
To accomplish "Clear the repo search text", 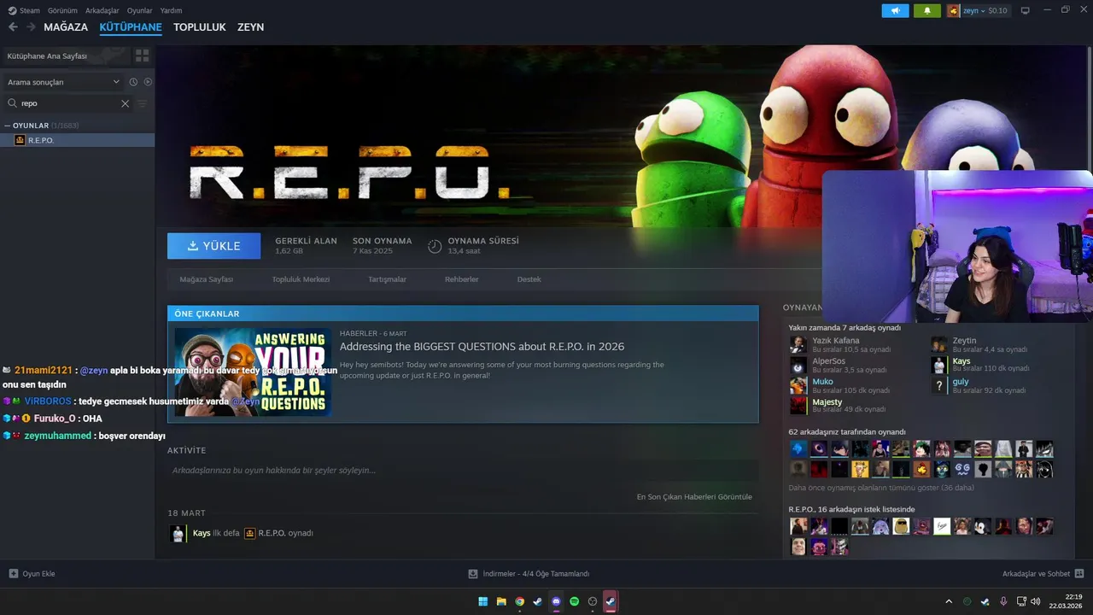I will (125, 103).
